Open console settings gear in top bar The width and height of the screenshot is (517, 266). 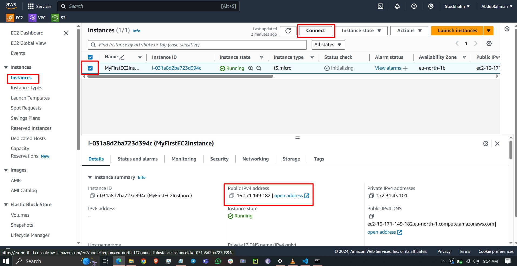tap(431, 6)
